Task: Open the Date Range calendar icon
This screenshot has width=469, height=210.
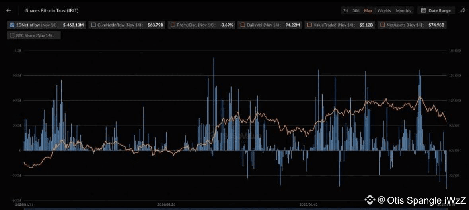Action: pos(423,10)
